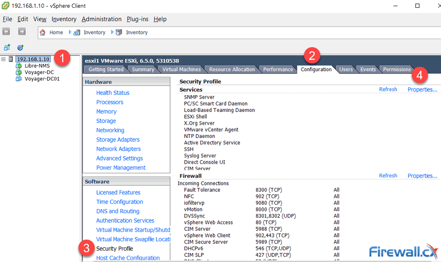This screenshot has height=262, width=441.
Task: Switch to the Summary tab
Action: tap(143, 69)
